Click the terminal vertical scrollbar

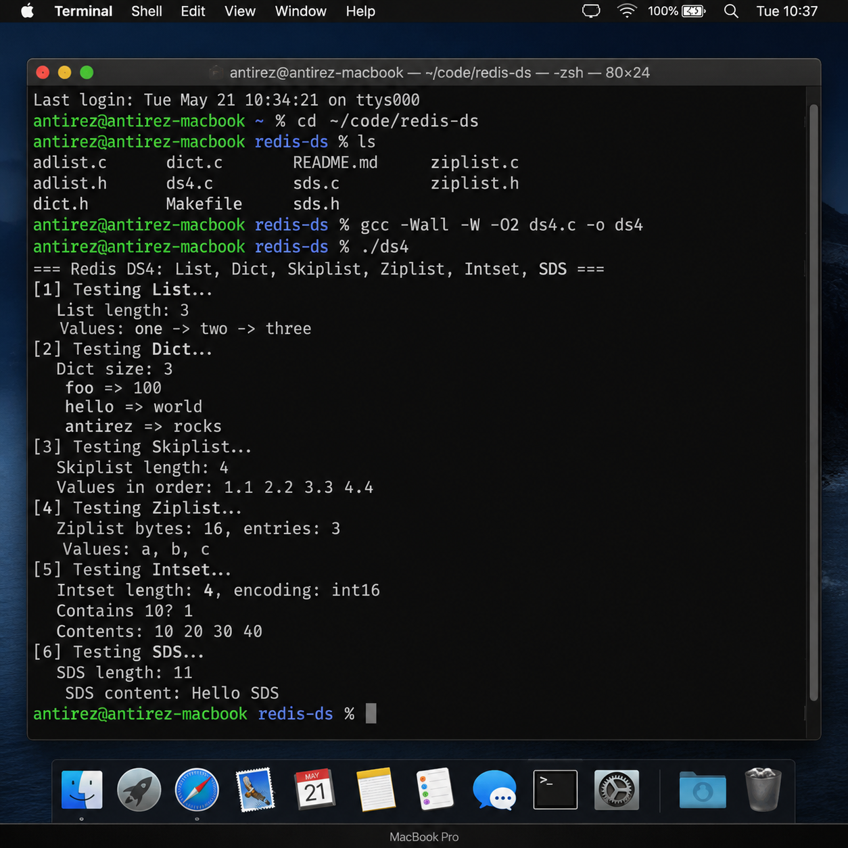pyautogui.click(x=814, y=402)
